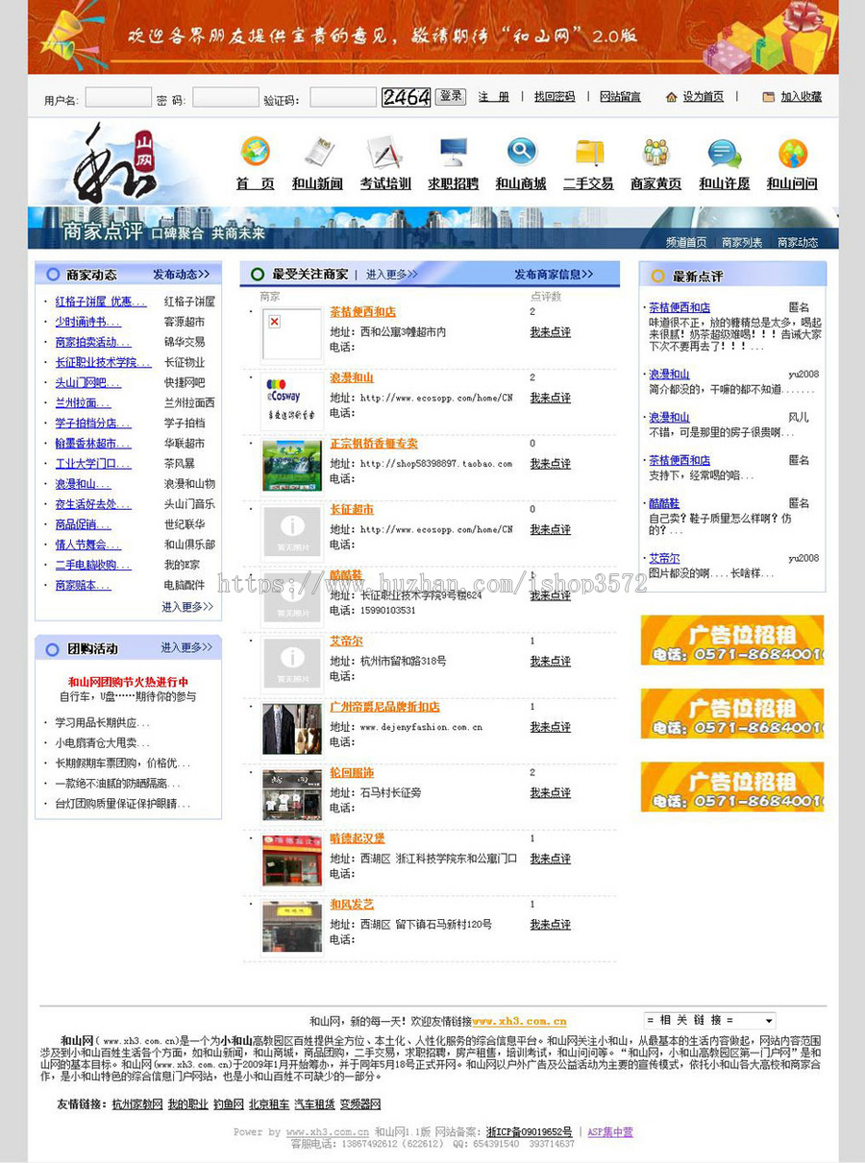The image size is (865, 1163).
Task: Open 浙ICP备09019652号 link
Action: click(x=529, y=1132)
